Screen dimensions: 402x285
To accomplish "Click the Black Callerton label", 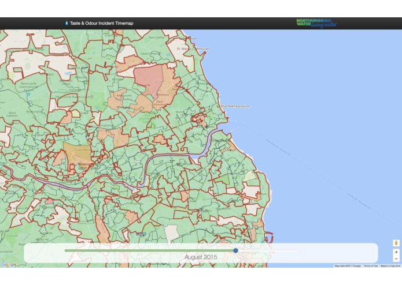I will pyautogui.click(x=12, y=114).
